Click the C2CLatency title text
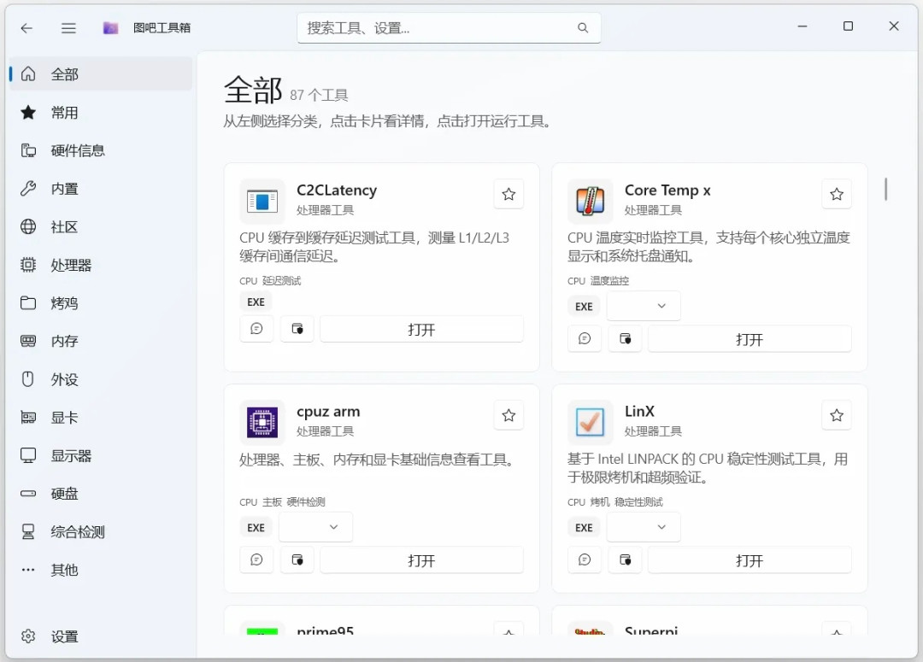The width and height of the screenshot is (923, 662). [x=337, y=190]
